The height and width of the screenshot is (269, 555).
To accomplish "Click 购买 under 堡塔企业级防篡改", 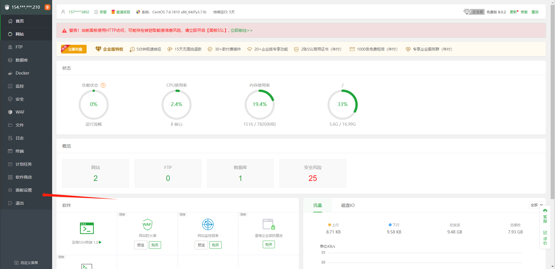I will (269, 244).
